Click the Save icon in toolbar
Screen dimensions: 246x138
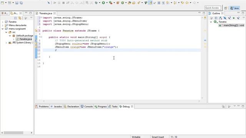(x=17, y=3)
